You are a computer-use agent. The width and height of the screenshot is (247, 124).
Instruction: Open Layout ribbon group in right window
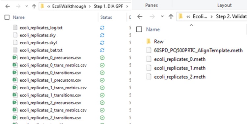tap(224, 5)
